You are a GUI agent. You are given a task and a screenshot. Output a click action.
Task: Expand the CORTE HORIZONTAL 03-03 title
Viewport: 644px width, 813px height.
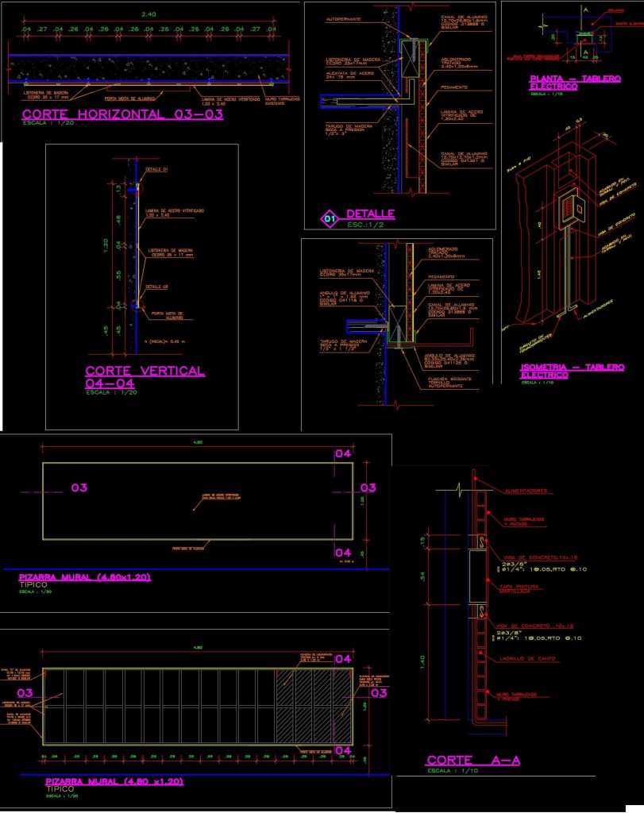(x=123, y=114)
